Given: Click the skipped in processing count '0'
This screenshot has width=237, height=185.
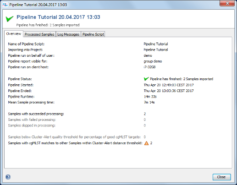Looking at the screenshot, I should pos(145,125).
